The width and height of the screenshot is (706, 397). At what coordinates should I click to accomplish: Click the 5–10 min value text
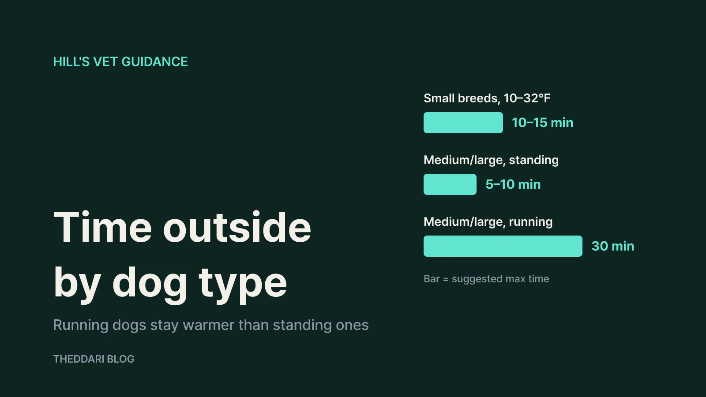(513, 184)
